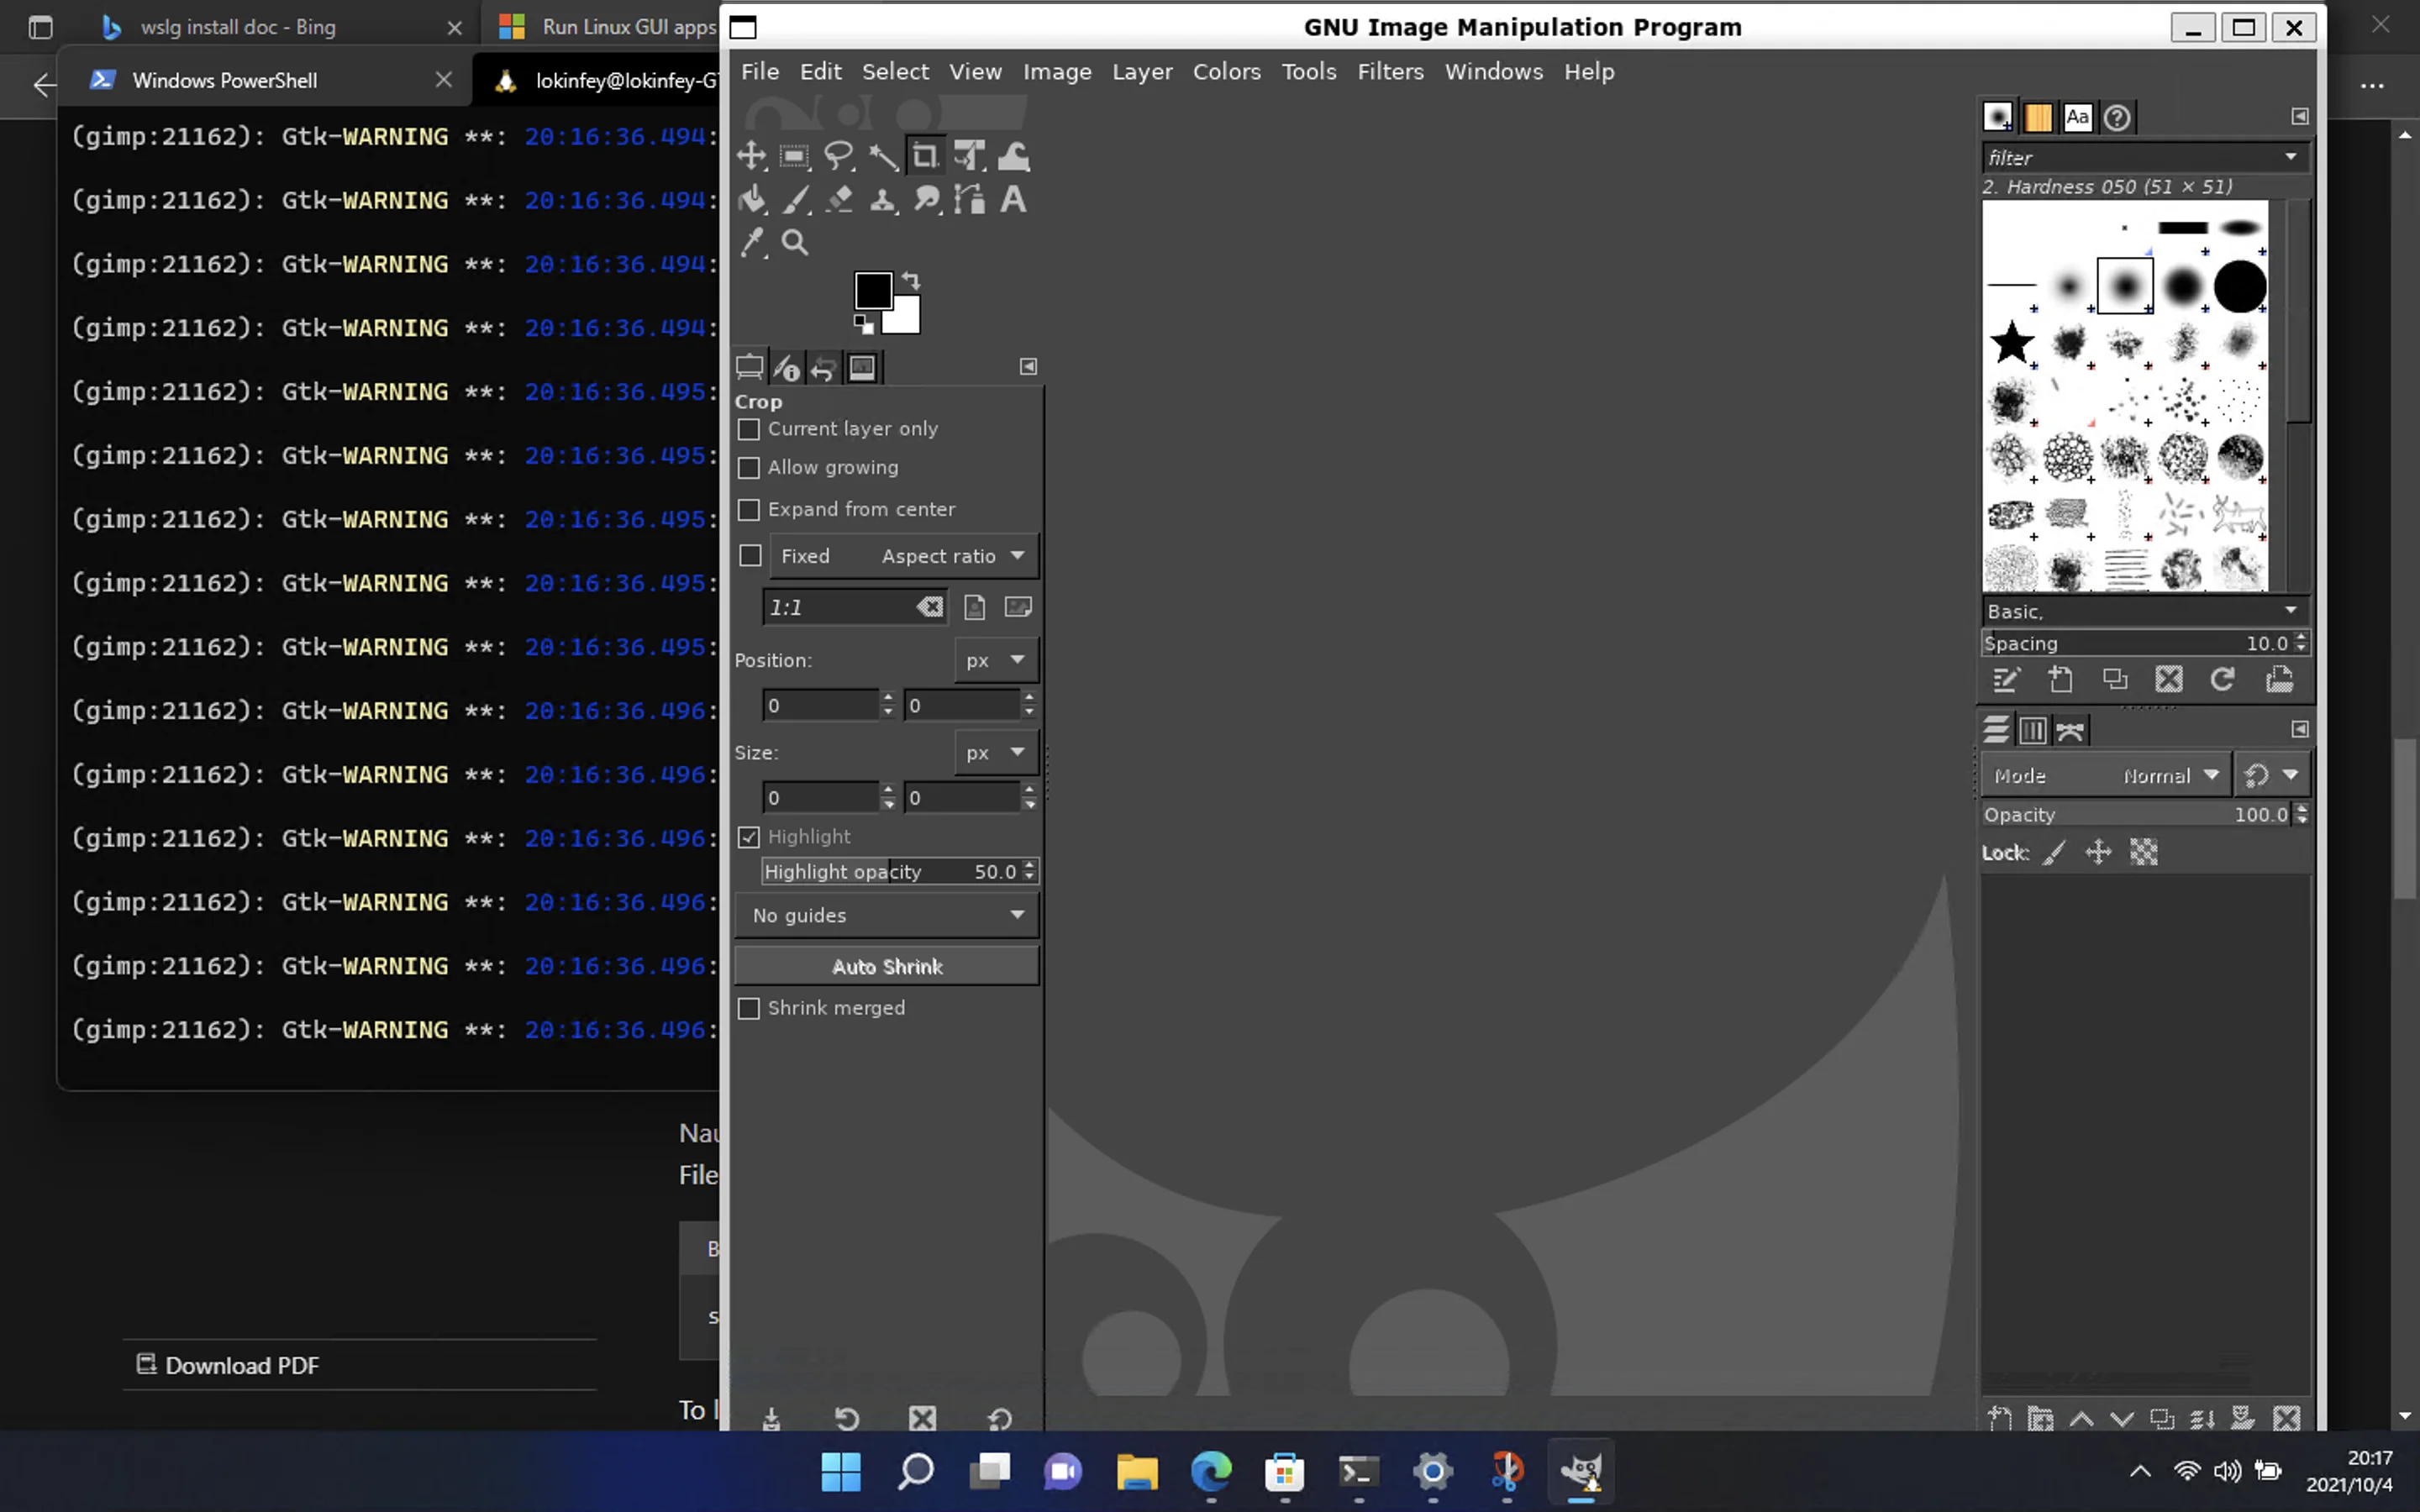The image size is (2420, 1512).
Task: Uncheck the Highlight checkbox
Action: (749, 837)
